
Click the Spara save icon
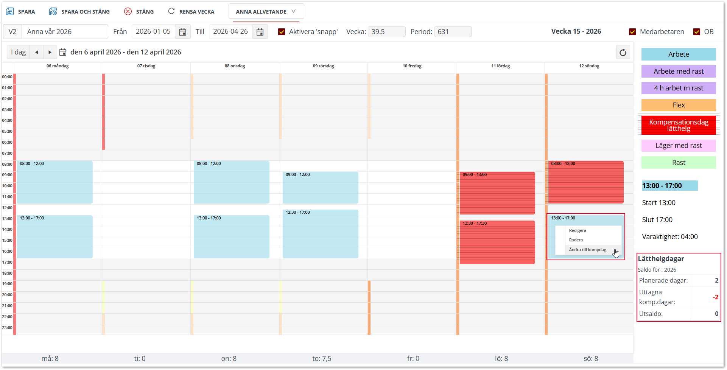(x=10, y=11)
